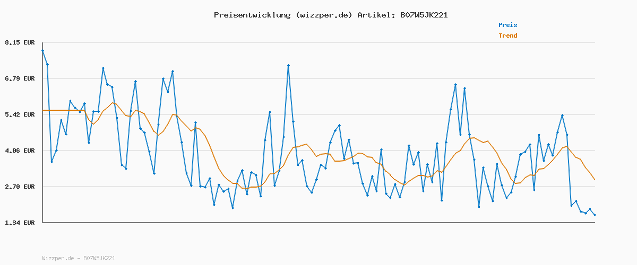The width and height of the screenshot is (637, 265).
Task: Select the article ID B07W5JK221 in the title
Action: (424, 15)
